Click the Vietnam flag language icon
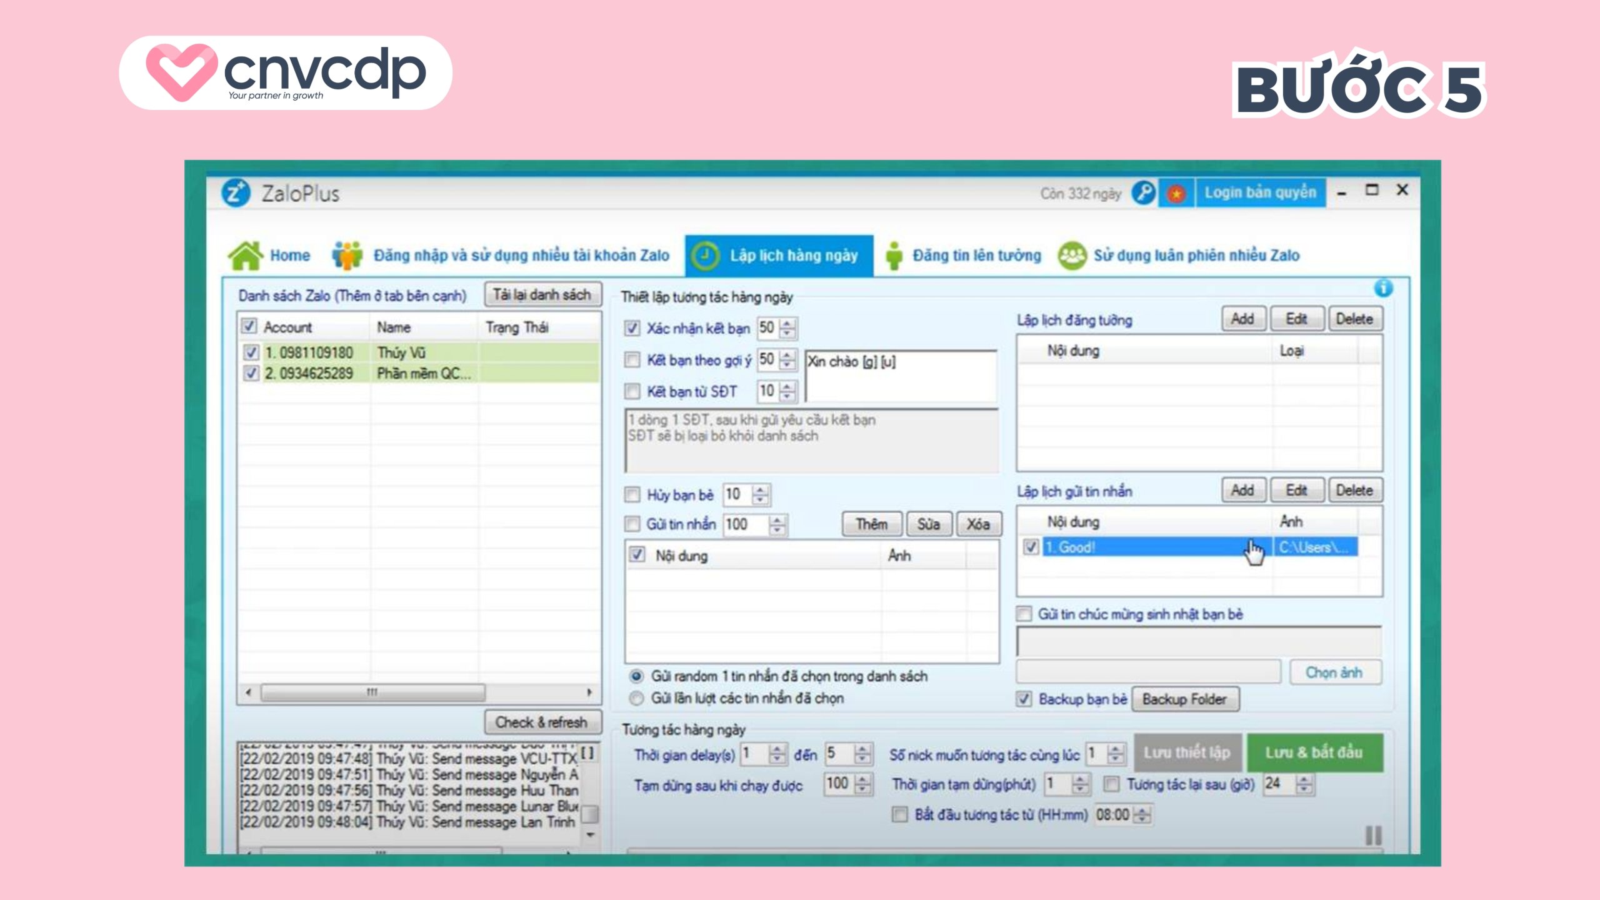Image resolution: width=1600 pixels, height=900 pixels. 1176,193
